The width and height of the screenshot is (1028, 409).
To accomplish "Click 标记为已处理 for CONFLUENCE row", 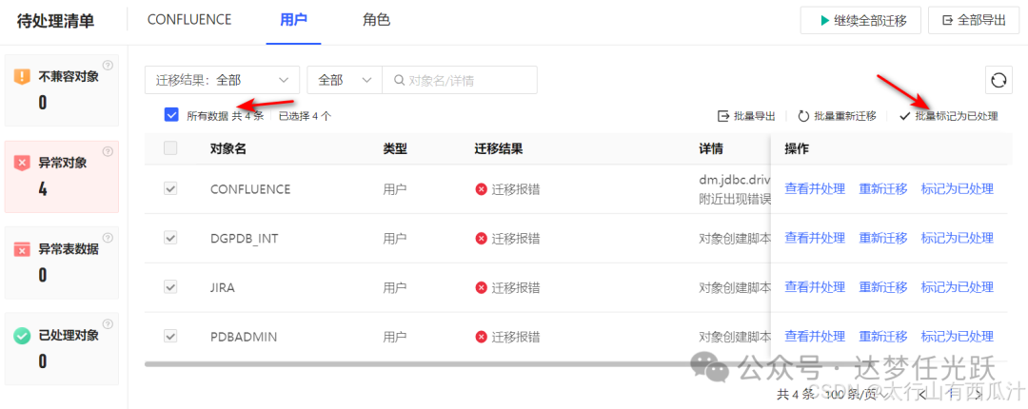I will tap(958, 189).
